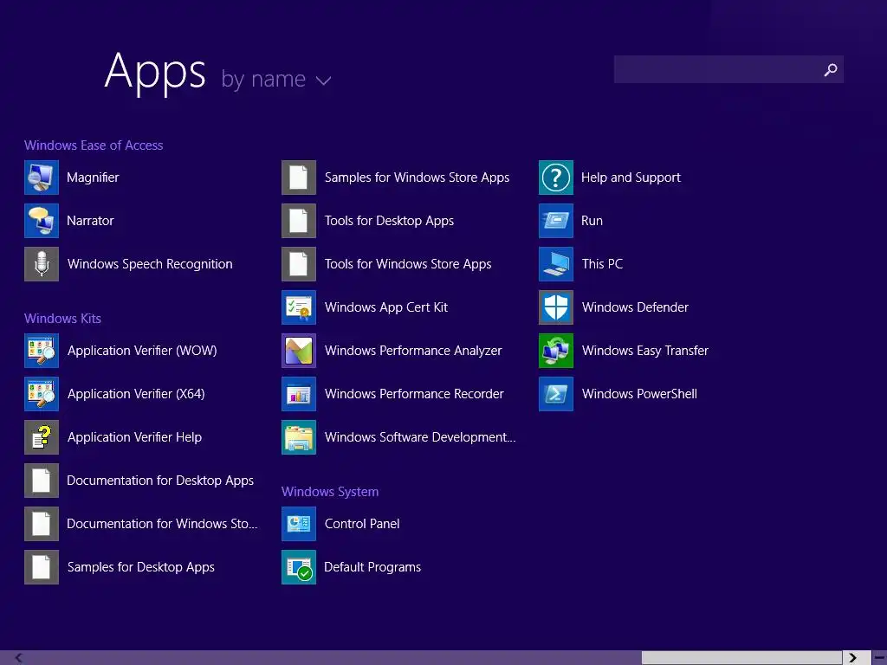
Task: Open Documentation for Desktop Apps icon
Action: [42, 481]
